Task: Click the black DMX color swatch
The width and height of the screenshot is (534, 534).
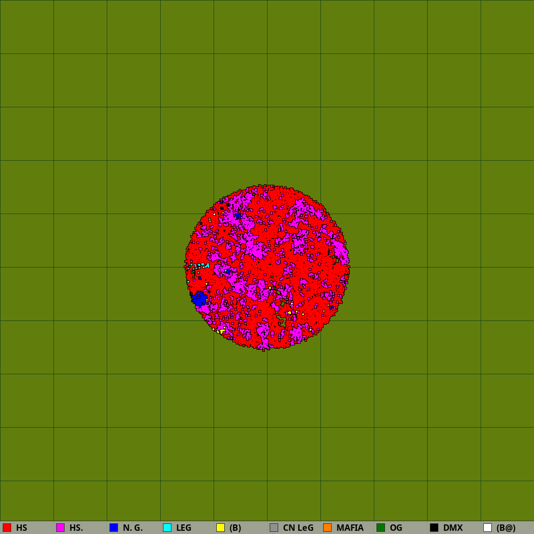Action: [434, 528]
